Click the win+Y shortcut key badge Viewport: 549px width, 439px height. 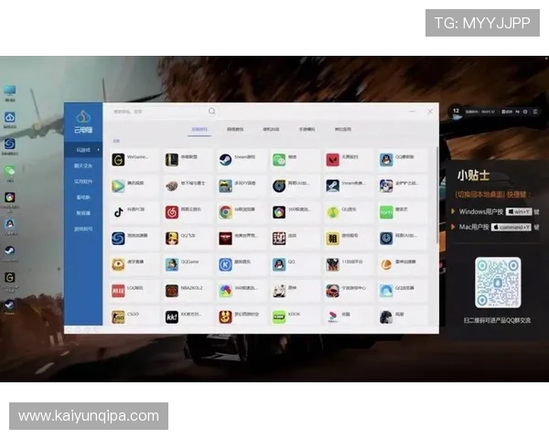519,211
